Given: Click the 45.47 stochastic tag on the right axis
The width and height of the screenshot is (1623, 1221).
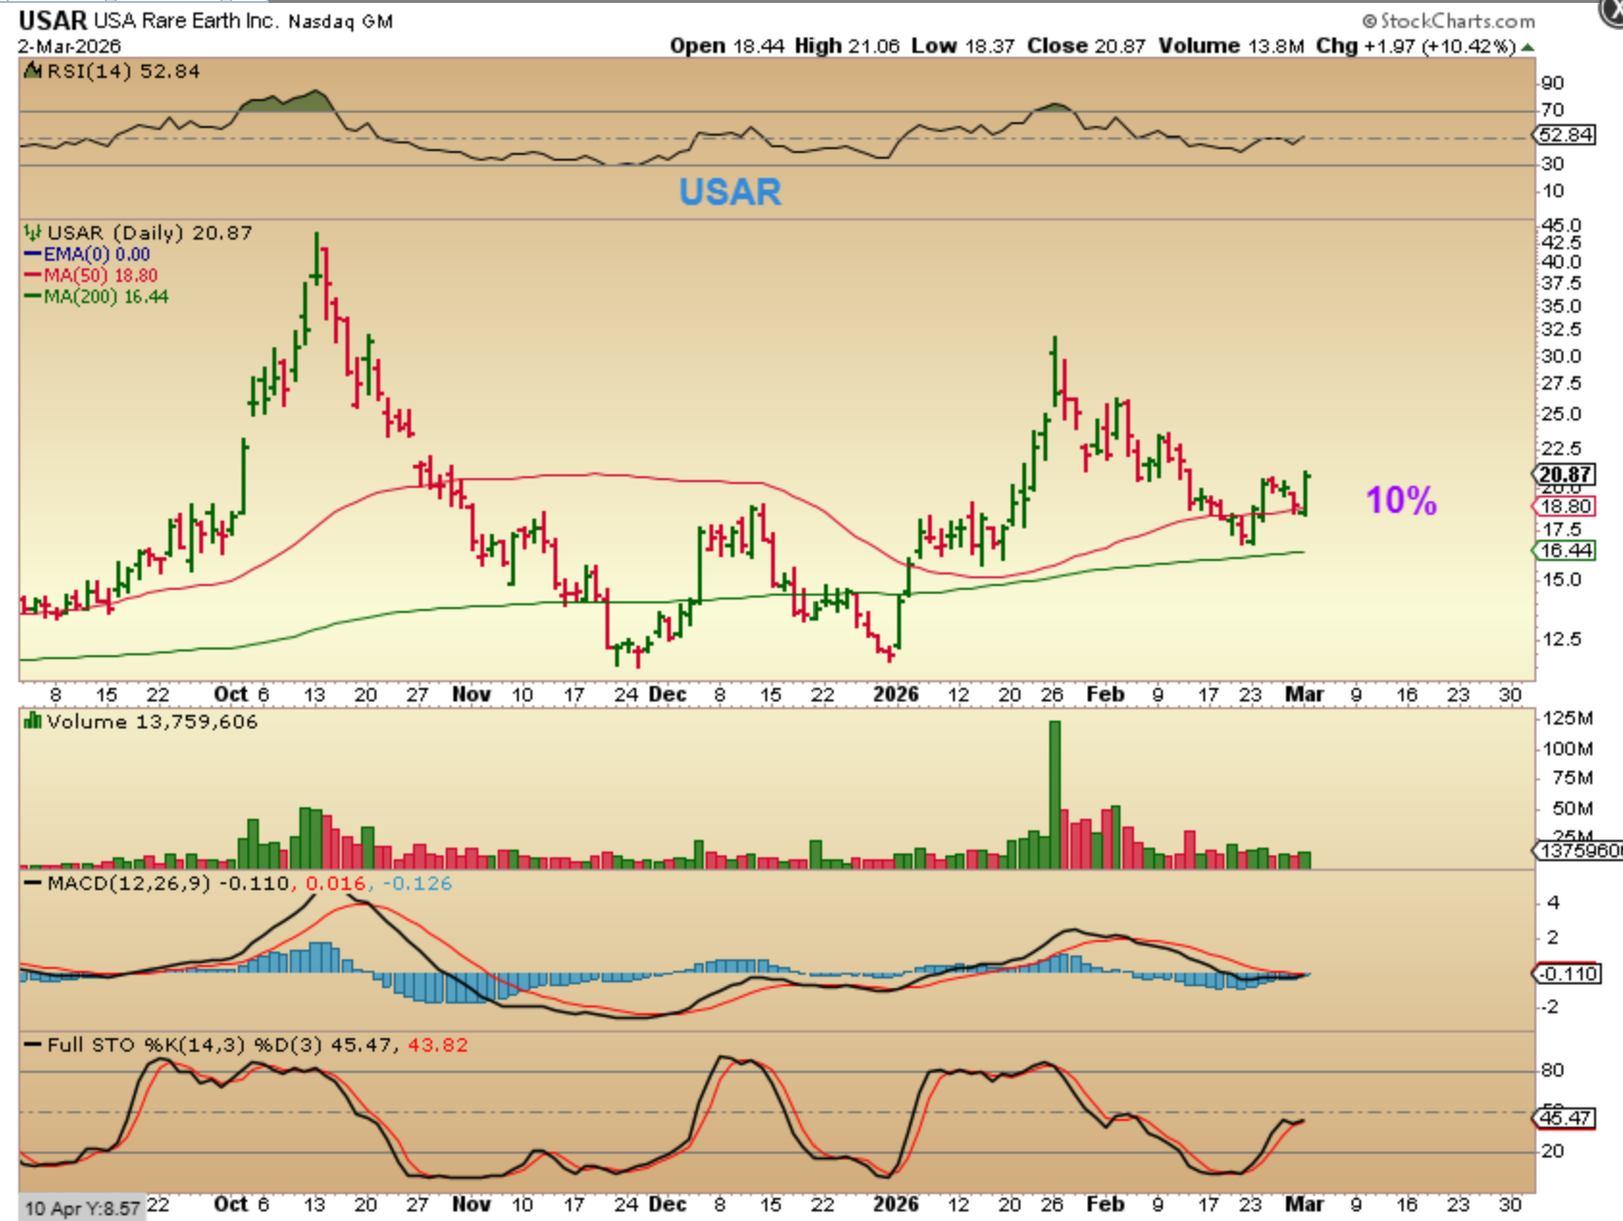Looking at the screenshot, I should click(1565, 1118).
